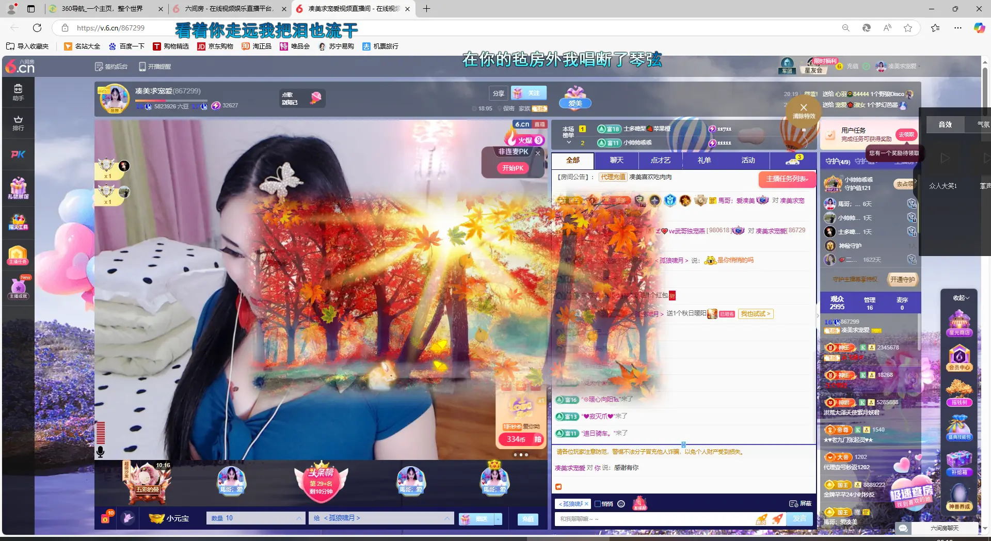Open the gift recipient dropdown 给 <孤狼啸月>
Image resolution: width=991 pixels, height=541 pixels.
pos(381,518)
